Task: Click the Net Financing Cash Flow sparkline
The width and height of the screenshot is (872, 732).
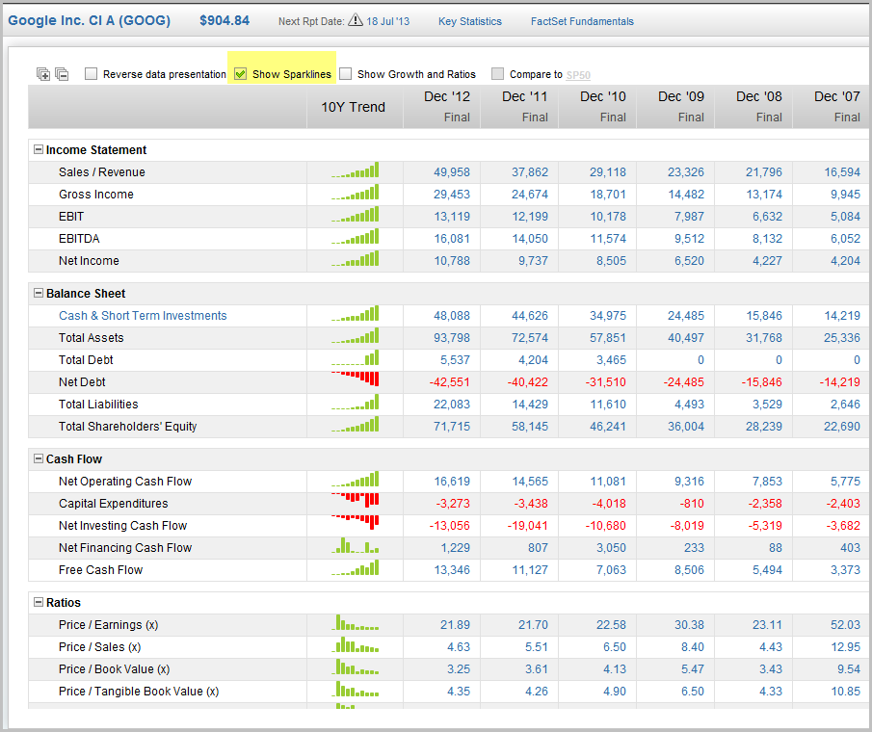Action: pyautogui.click(x=354, y=547)
